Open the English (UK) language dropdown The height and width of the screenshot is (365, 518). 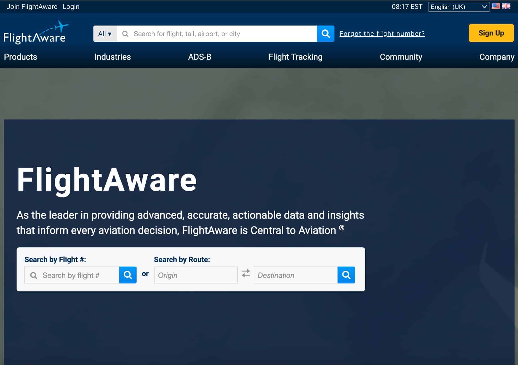[x=459, y=7]
